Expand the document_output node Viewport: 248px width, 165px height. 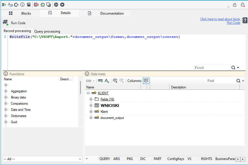[x=91, y=118]
